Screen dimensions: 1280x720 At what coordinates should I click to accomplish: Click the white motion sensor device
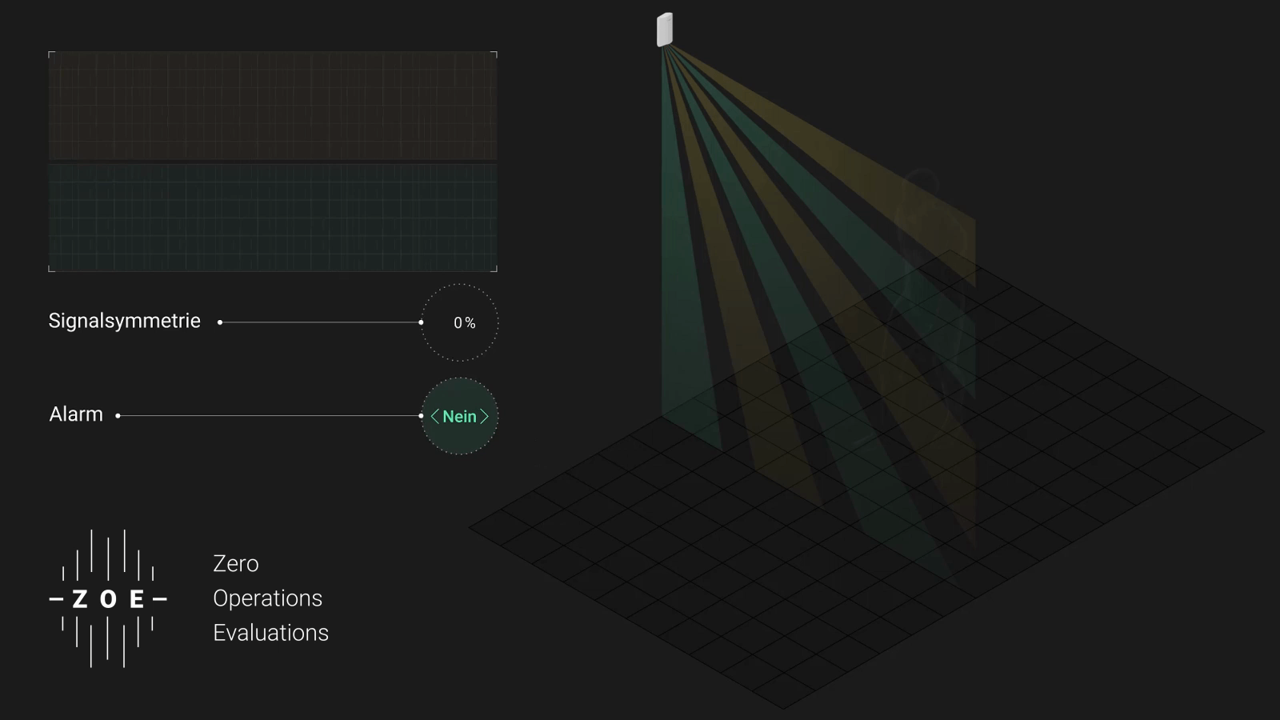coord(664,30)
